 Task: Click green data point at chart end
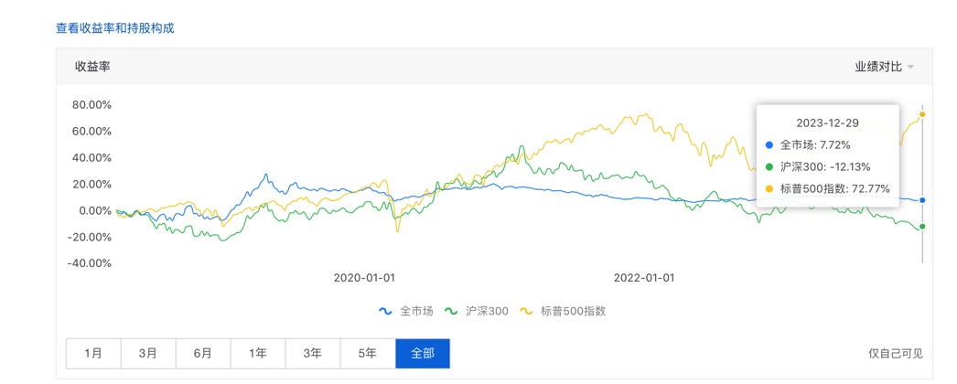click(922, 227)
